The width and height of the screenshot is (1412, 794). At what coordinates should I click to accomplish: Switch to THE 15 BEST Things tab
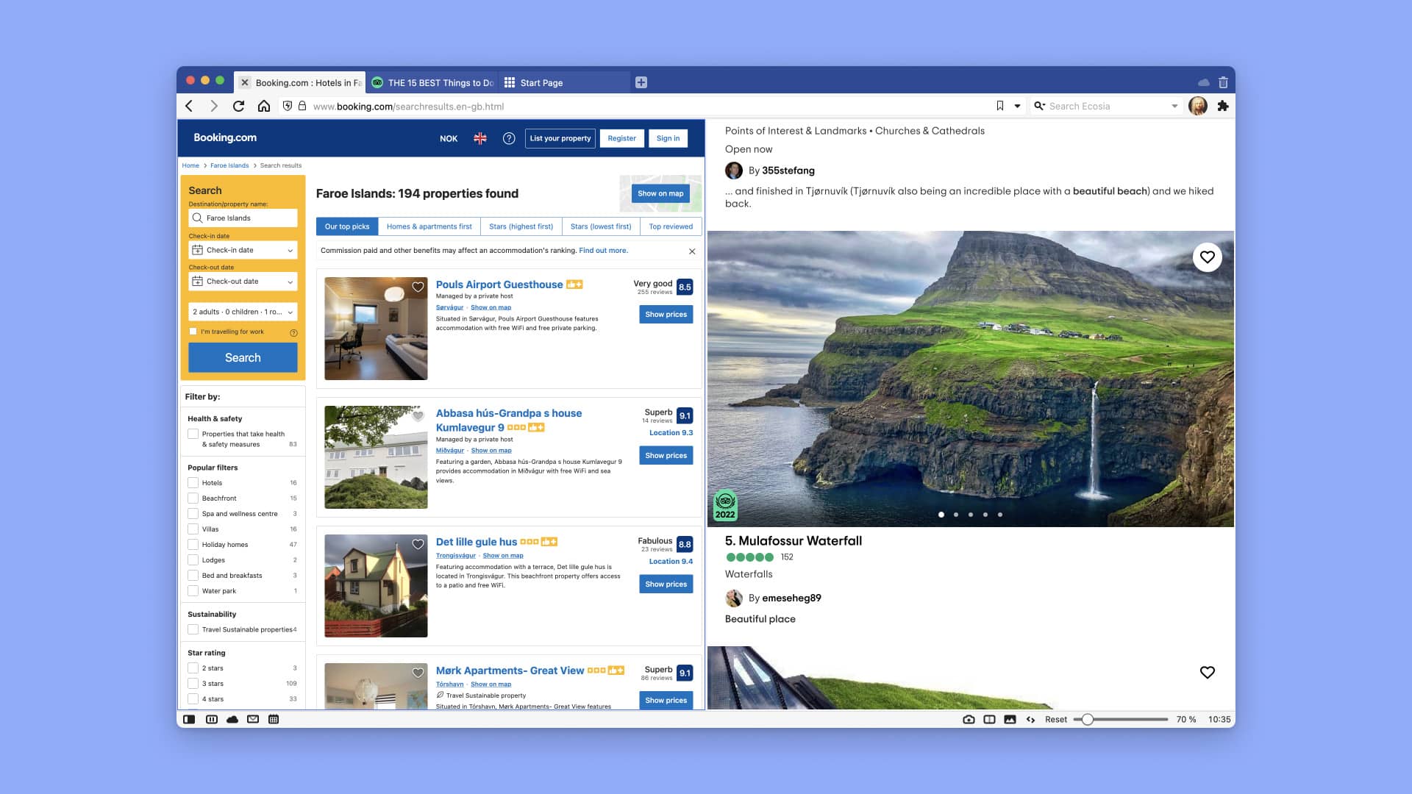pos(432,82)
